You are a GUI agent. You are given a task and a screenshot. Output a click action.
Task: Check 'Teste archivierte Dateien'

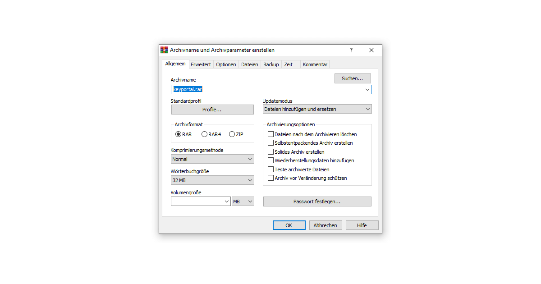tap(270, 169)
